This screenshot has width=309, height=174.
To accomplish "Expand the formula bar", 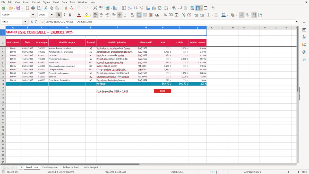I will 297,22.
